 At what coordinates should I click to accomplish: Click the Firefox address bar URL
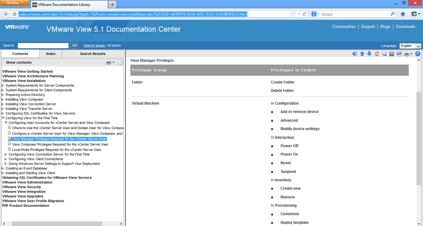click(x=133, y=14)
